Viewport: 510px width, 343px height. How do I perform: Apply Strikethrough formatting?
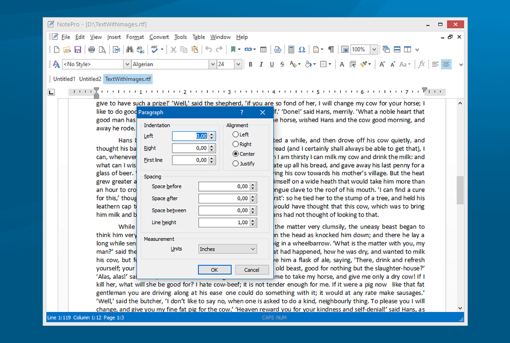pyautogui.click(x=282, y=64)
